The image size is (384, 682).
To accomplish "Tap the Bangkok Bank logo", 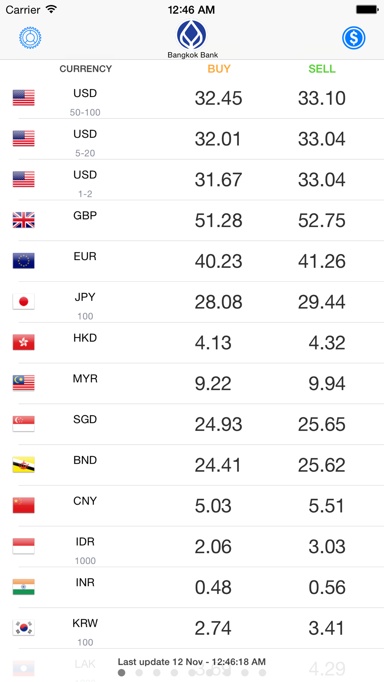I will (192, 35).
